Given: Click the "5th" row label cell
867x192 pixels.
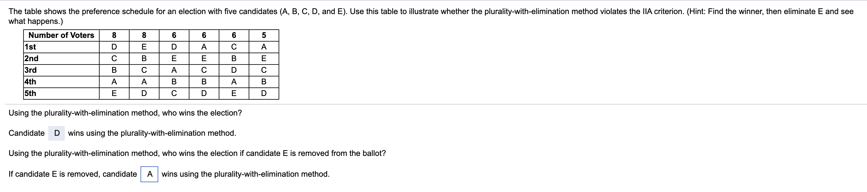Looking at the screenshot, I should [61, 93].
